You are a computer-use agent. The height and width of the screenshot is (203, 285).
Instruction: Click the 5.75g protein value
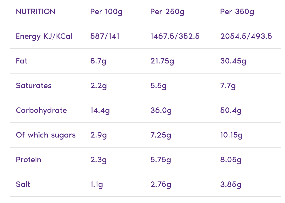(x=161, y=160)
